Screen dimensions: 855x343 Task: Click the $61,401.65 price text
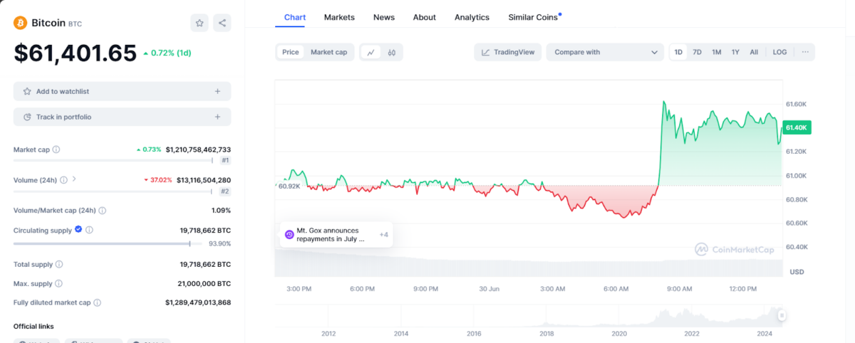click(x=75, y=53)
